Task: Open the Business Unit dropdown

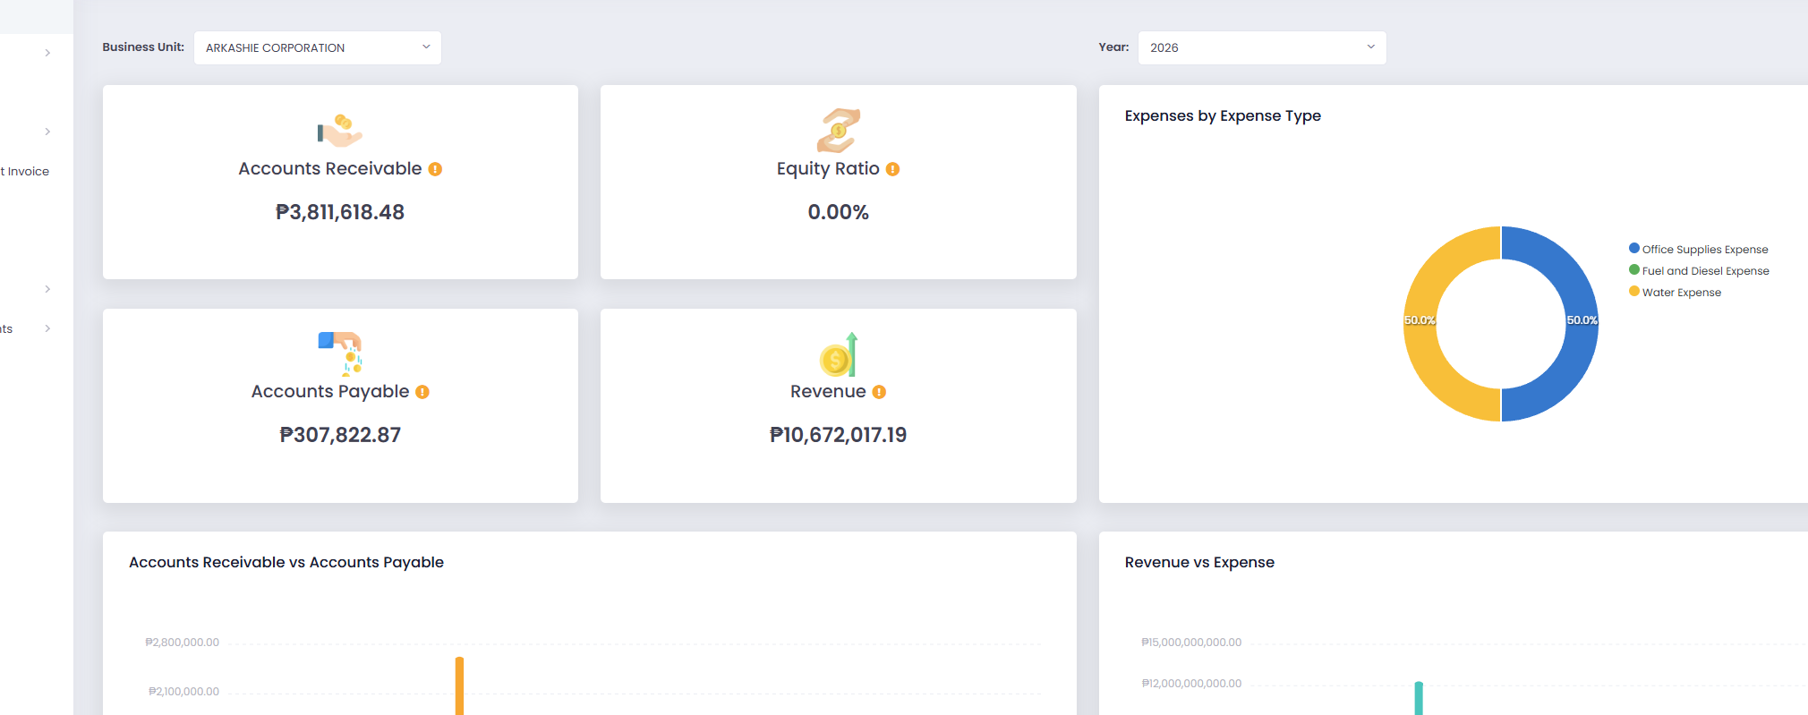Action: coord(318,47)
